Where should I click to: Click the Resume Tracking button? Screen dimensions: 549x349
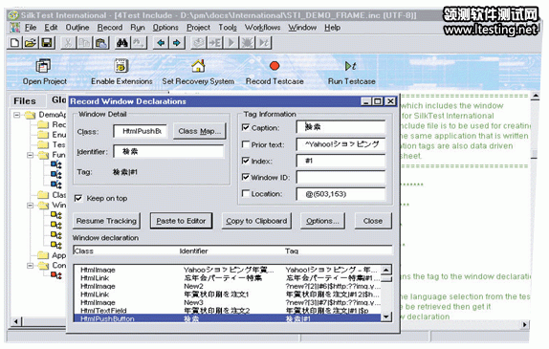[x=106, y=221]
